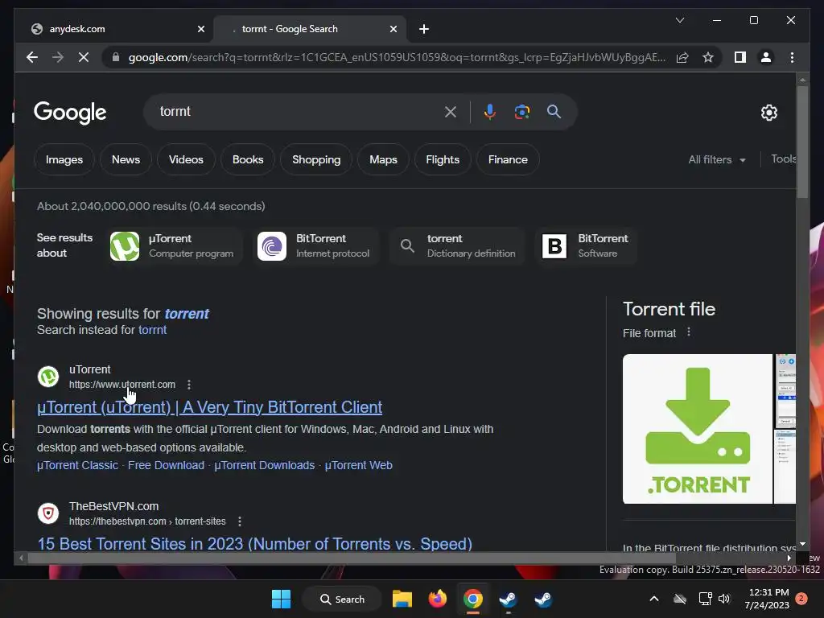Viewport: 824px width, 618px height.
Task: Show hidden system tray icons
Action: (x=653, y=599)
